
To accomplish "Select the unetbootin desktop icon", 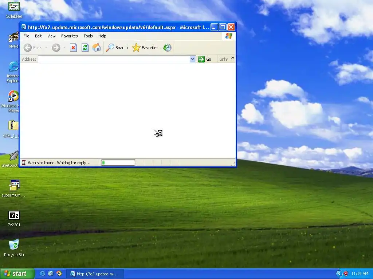I will pos(11,159).
